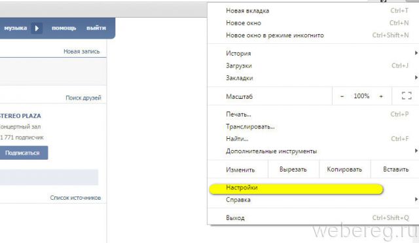Open a new tab from the menu

coord(313,10)
